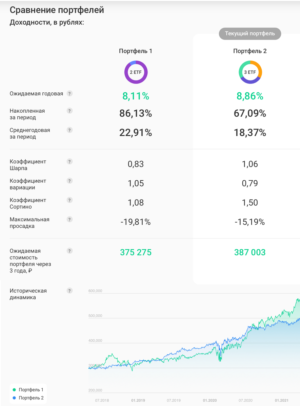Open the 2 ETF donut chart breakdown
This screenshot has width=300, height=406.
pyautogui.click(x=136, y=72)
